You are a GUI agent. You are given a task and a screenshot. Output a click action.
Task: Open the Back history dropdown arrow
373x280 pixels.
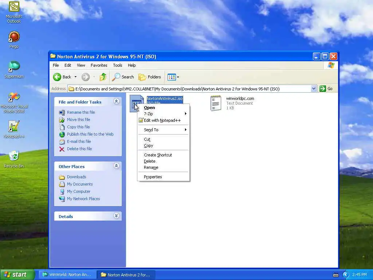(x=75, y=77)
